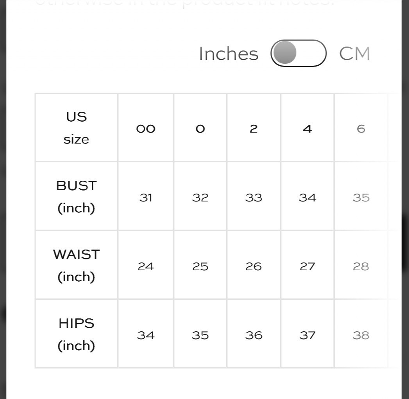
Task: Click the Inches label
Action: (229, 54)
